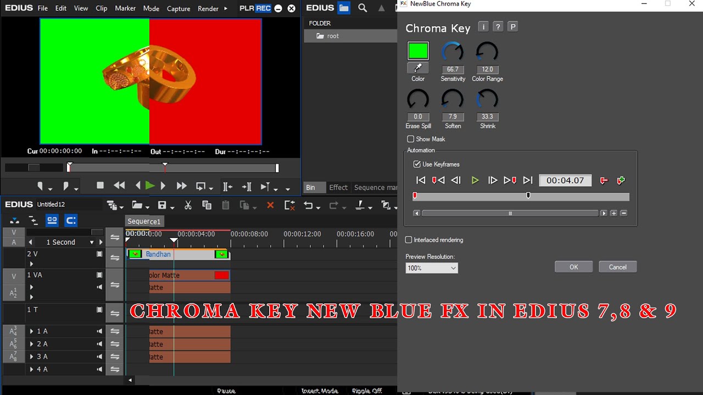Delete clip with the red X icon

pos(270,205)
